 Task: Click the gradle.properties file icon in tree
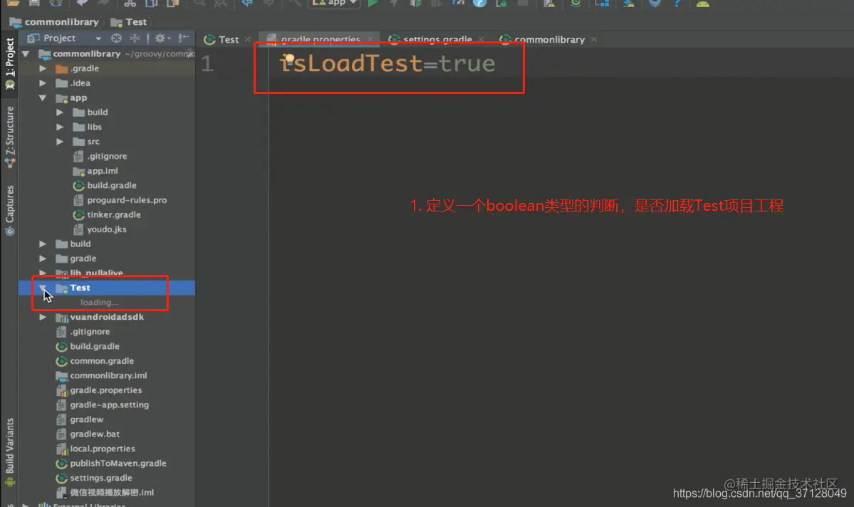click(61, 390)
